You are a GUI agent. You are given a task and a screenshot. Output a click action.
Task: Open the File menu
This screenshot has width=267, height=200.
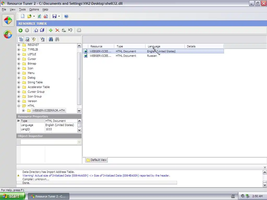4,10
